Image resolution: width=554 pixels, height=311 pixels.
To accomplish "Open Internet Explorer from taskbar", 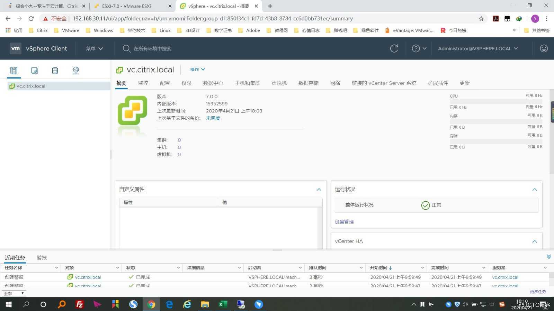I will tap(187, 304).
